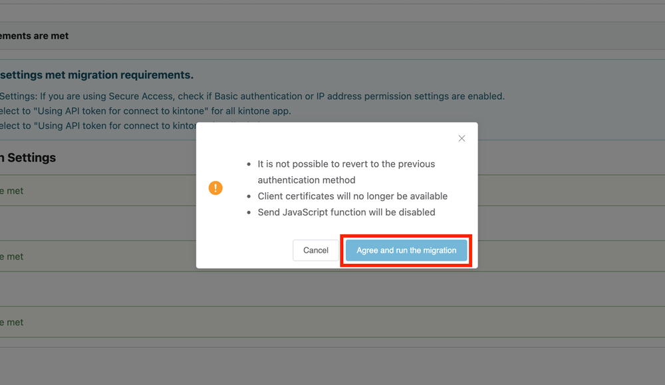Select the "Client certificates will no longer" bullet
This screenshot has width=665, height=385.
(352, 196)
